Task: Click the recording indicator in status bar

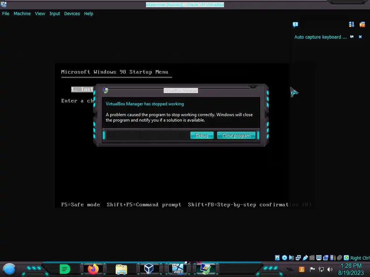Action: tap(326, 258)
